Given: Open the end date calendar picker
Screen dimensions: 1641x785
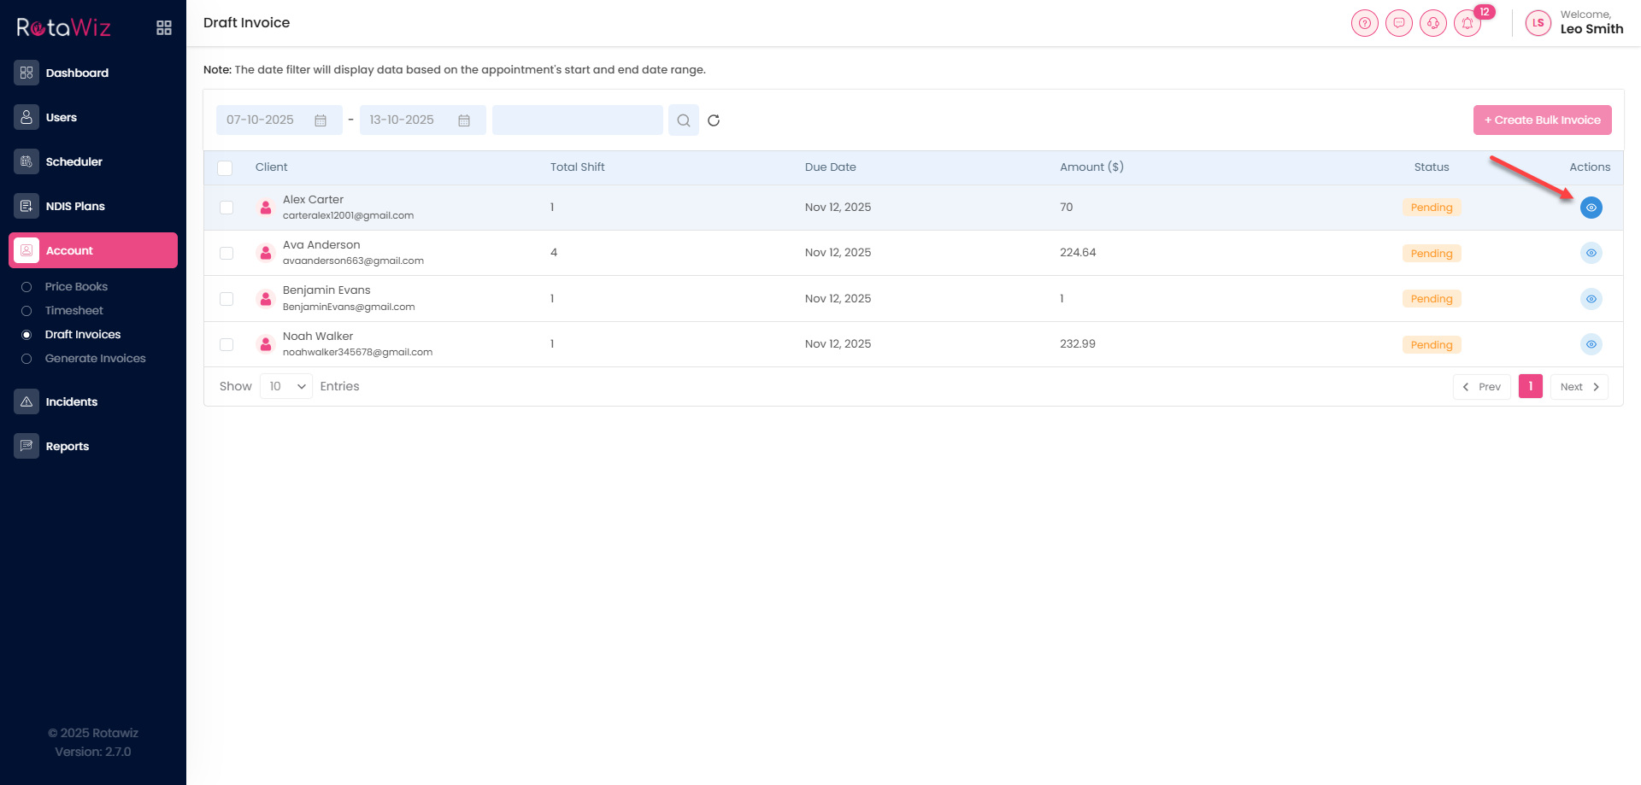Looking at the screenshot, I should [x=464, y=120].
